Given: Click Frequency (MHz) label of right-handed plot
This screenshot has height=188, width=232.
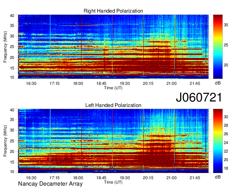Looking at the screenshot, I should point(5,47).
